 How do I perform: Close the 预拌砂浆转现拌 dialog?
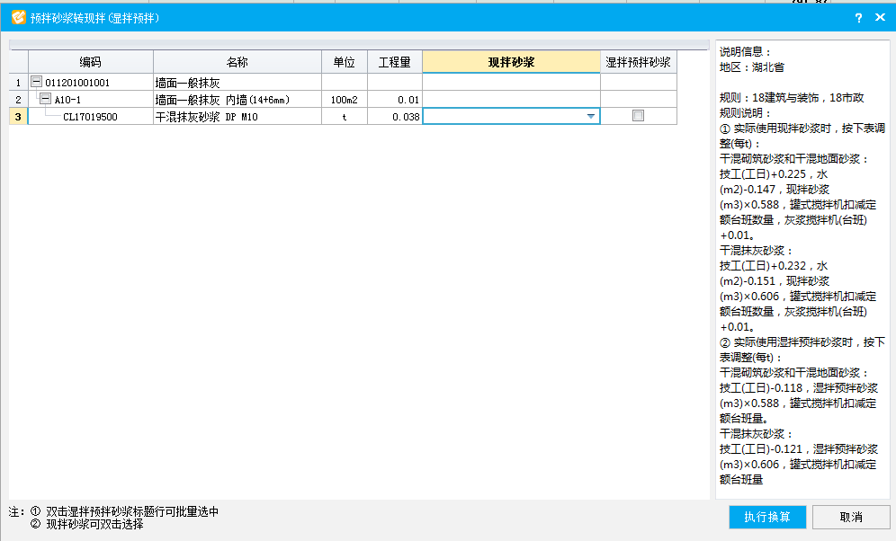[x=880, y=18]
